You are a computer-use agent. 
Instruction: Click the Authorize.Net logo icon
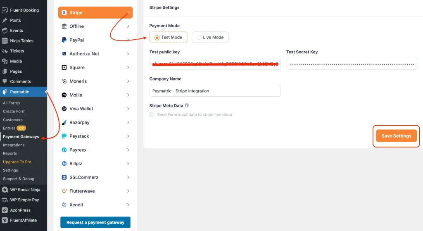[64, 54]
